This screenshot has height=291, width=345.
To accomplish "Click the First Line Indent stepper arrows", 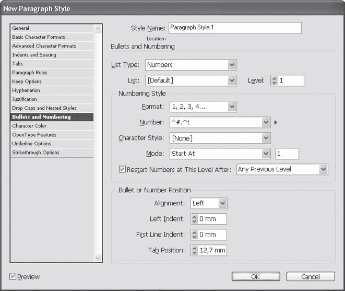I will (x=195, y=235).
